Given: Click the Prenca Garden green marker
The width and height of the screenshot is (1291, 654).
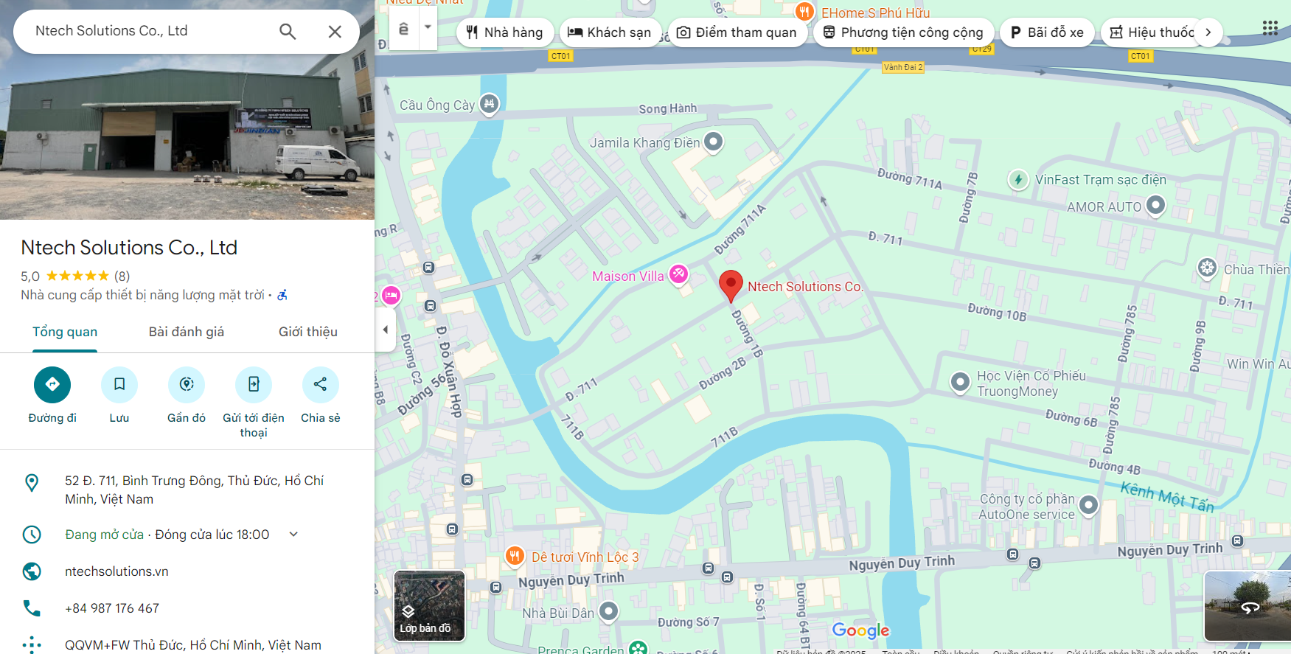Looking at the screenshot, I should click(x=638, y=649).
